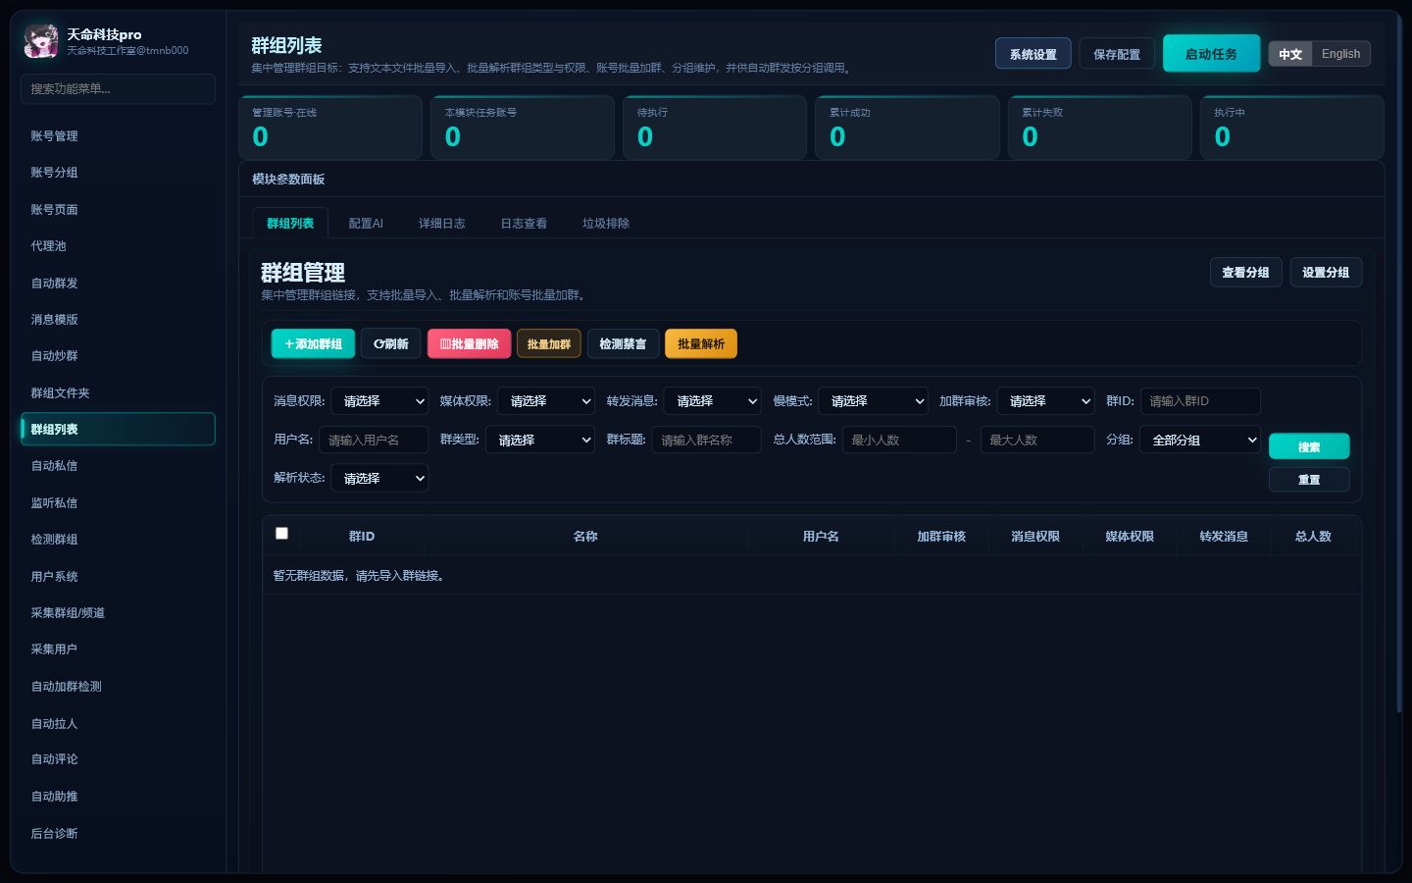This screenshot has height=883, width=1412.
Task: Open 消息模版 in sidebar
Action: pos(118,320)
